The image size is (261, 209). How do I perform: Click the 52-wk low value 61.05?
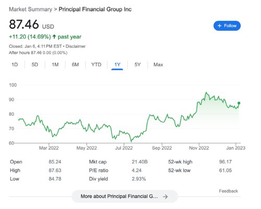[x=226, y=170]
